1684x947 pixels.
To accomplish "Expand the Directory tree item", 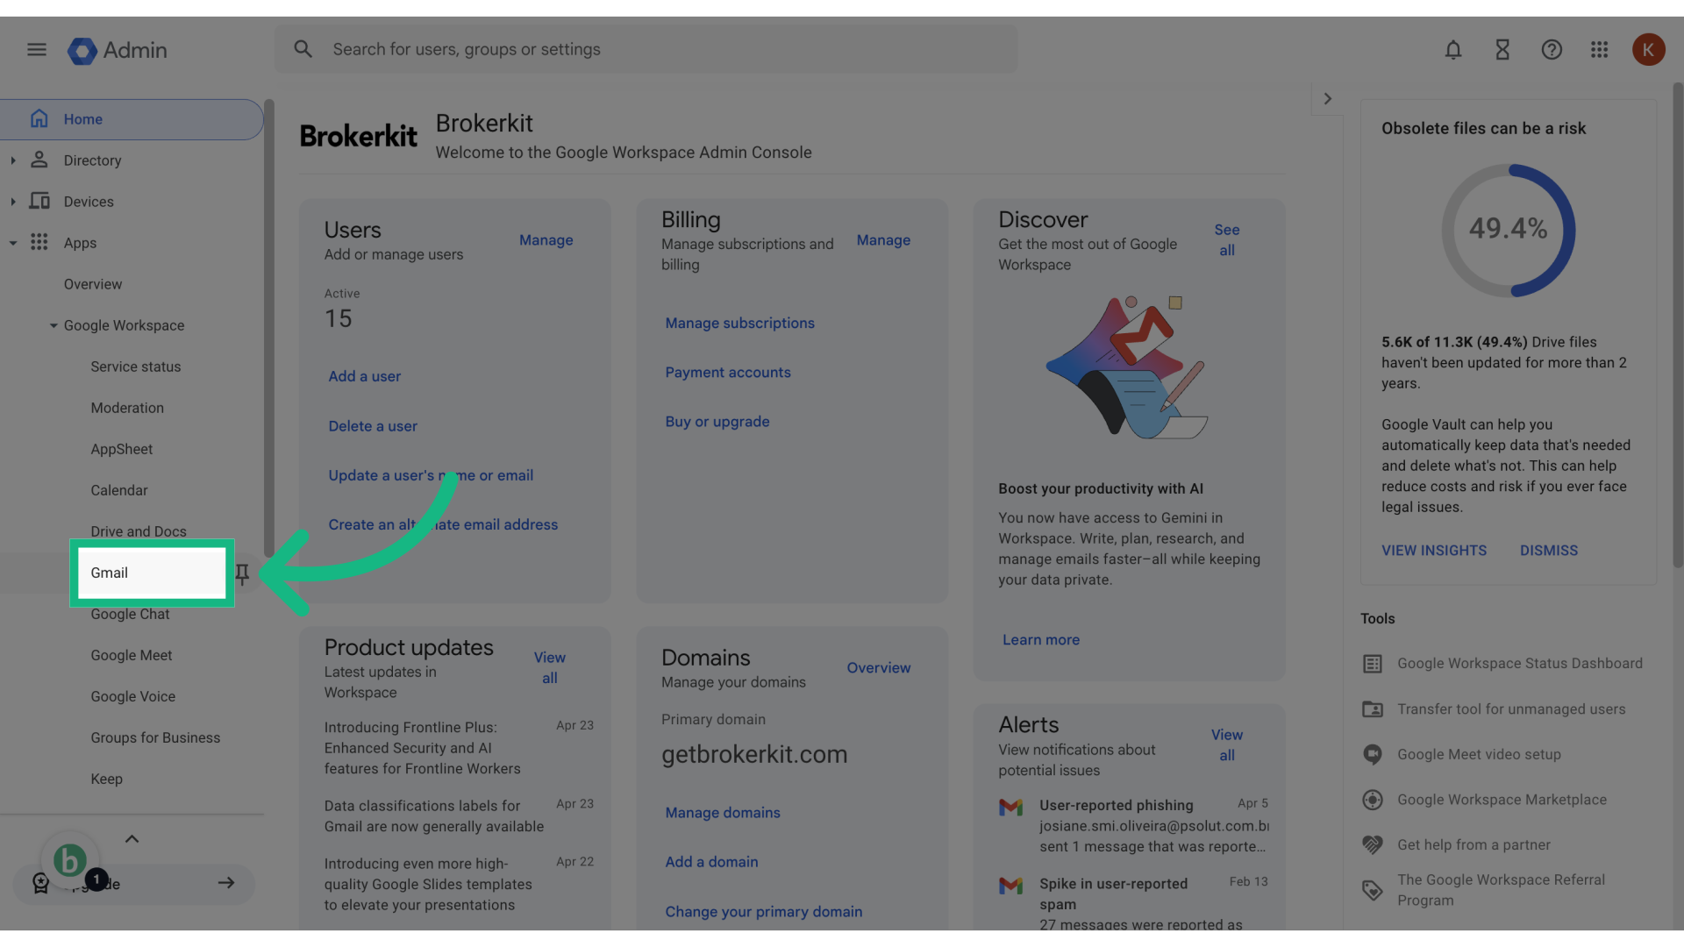I will (x=13, y=160).
